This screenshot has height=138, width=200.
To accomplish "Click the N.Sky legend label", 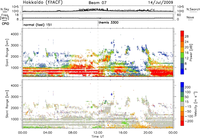I will click(5, 9).
